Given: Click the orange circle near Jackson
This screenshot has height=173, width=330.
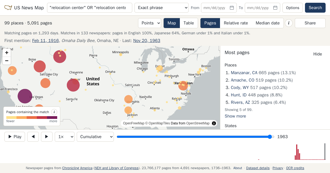Looking at the screenshot, I should coord(128,110).
